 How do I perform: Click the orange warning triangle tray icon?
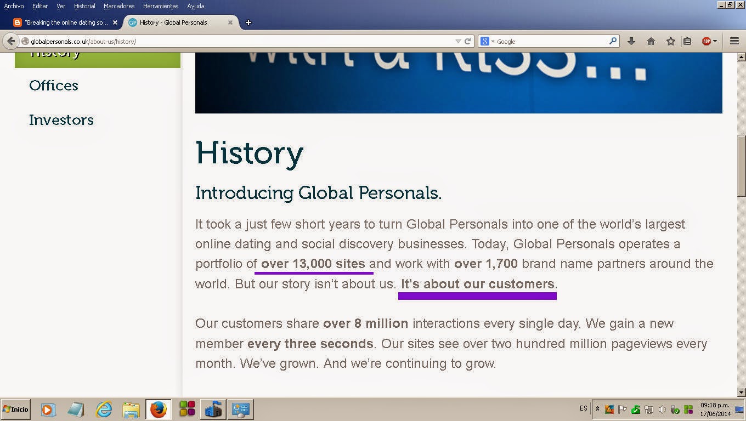[x=609, y=409]
